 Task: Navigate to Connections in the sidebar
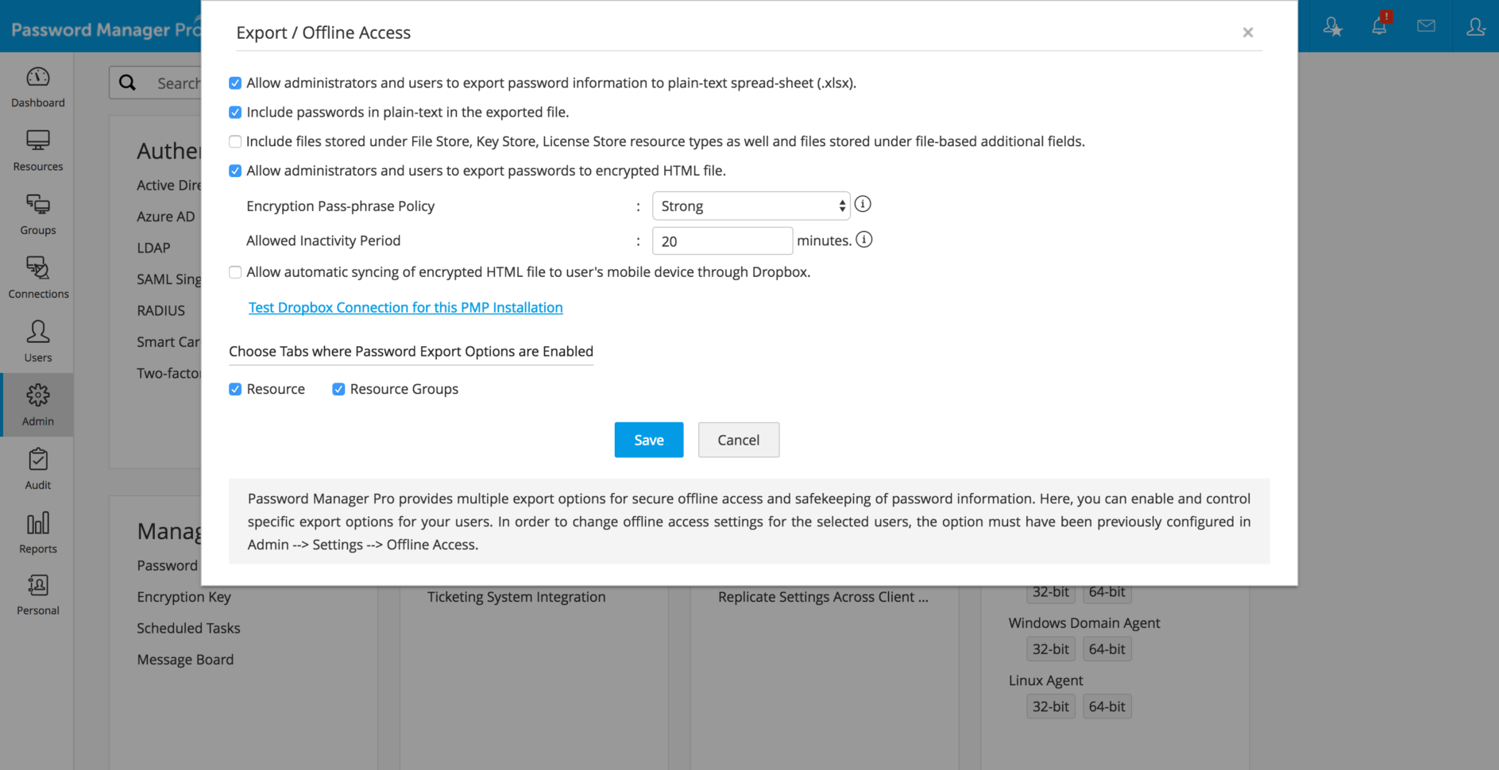[x=37, y=276]
